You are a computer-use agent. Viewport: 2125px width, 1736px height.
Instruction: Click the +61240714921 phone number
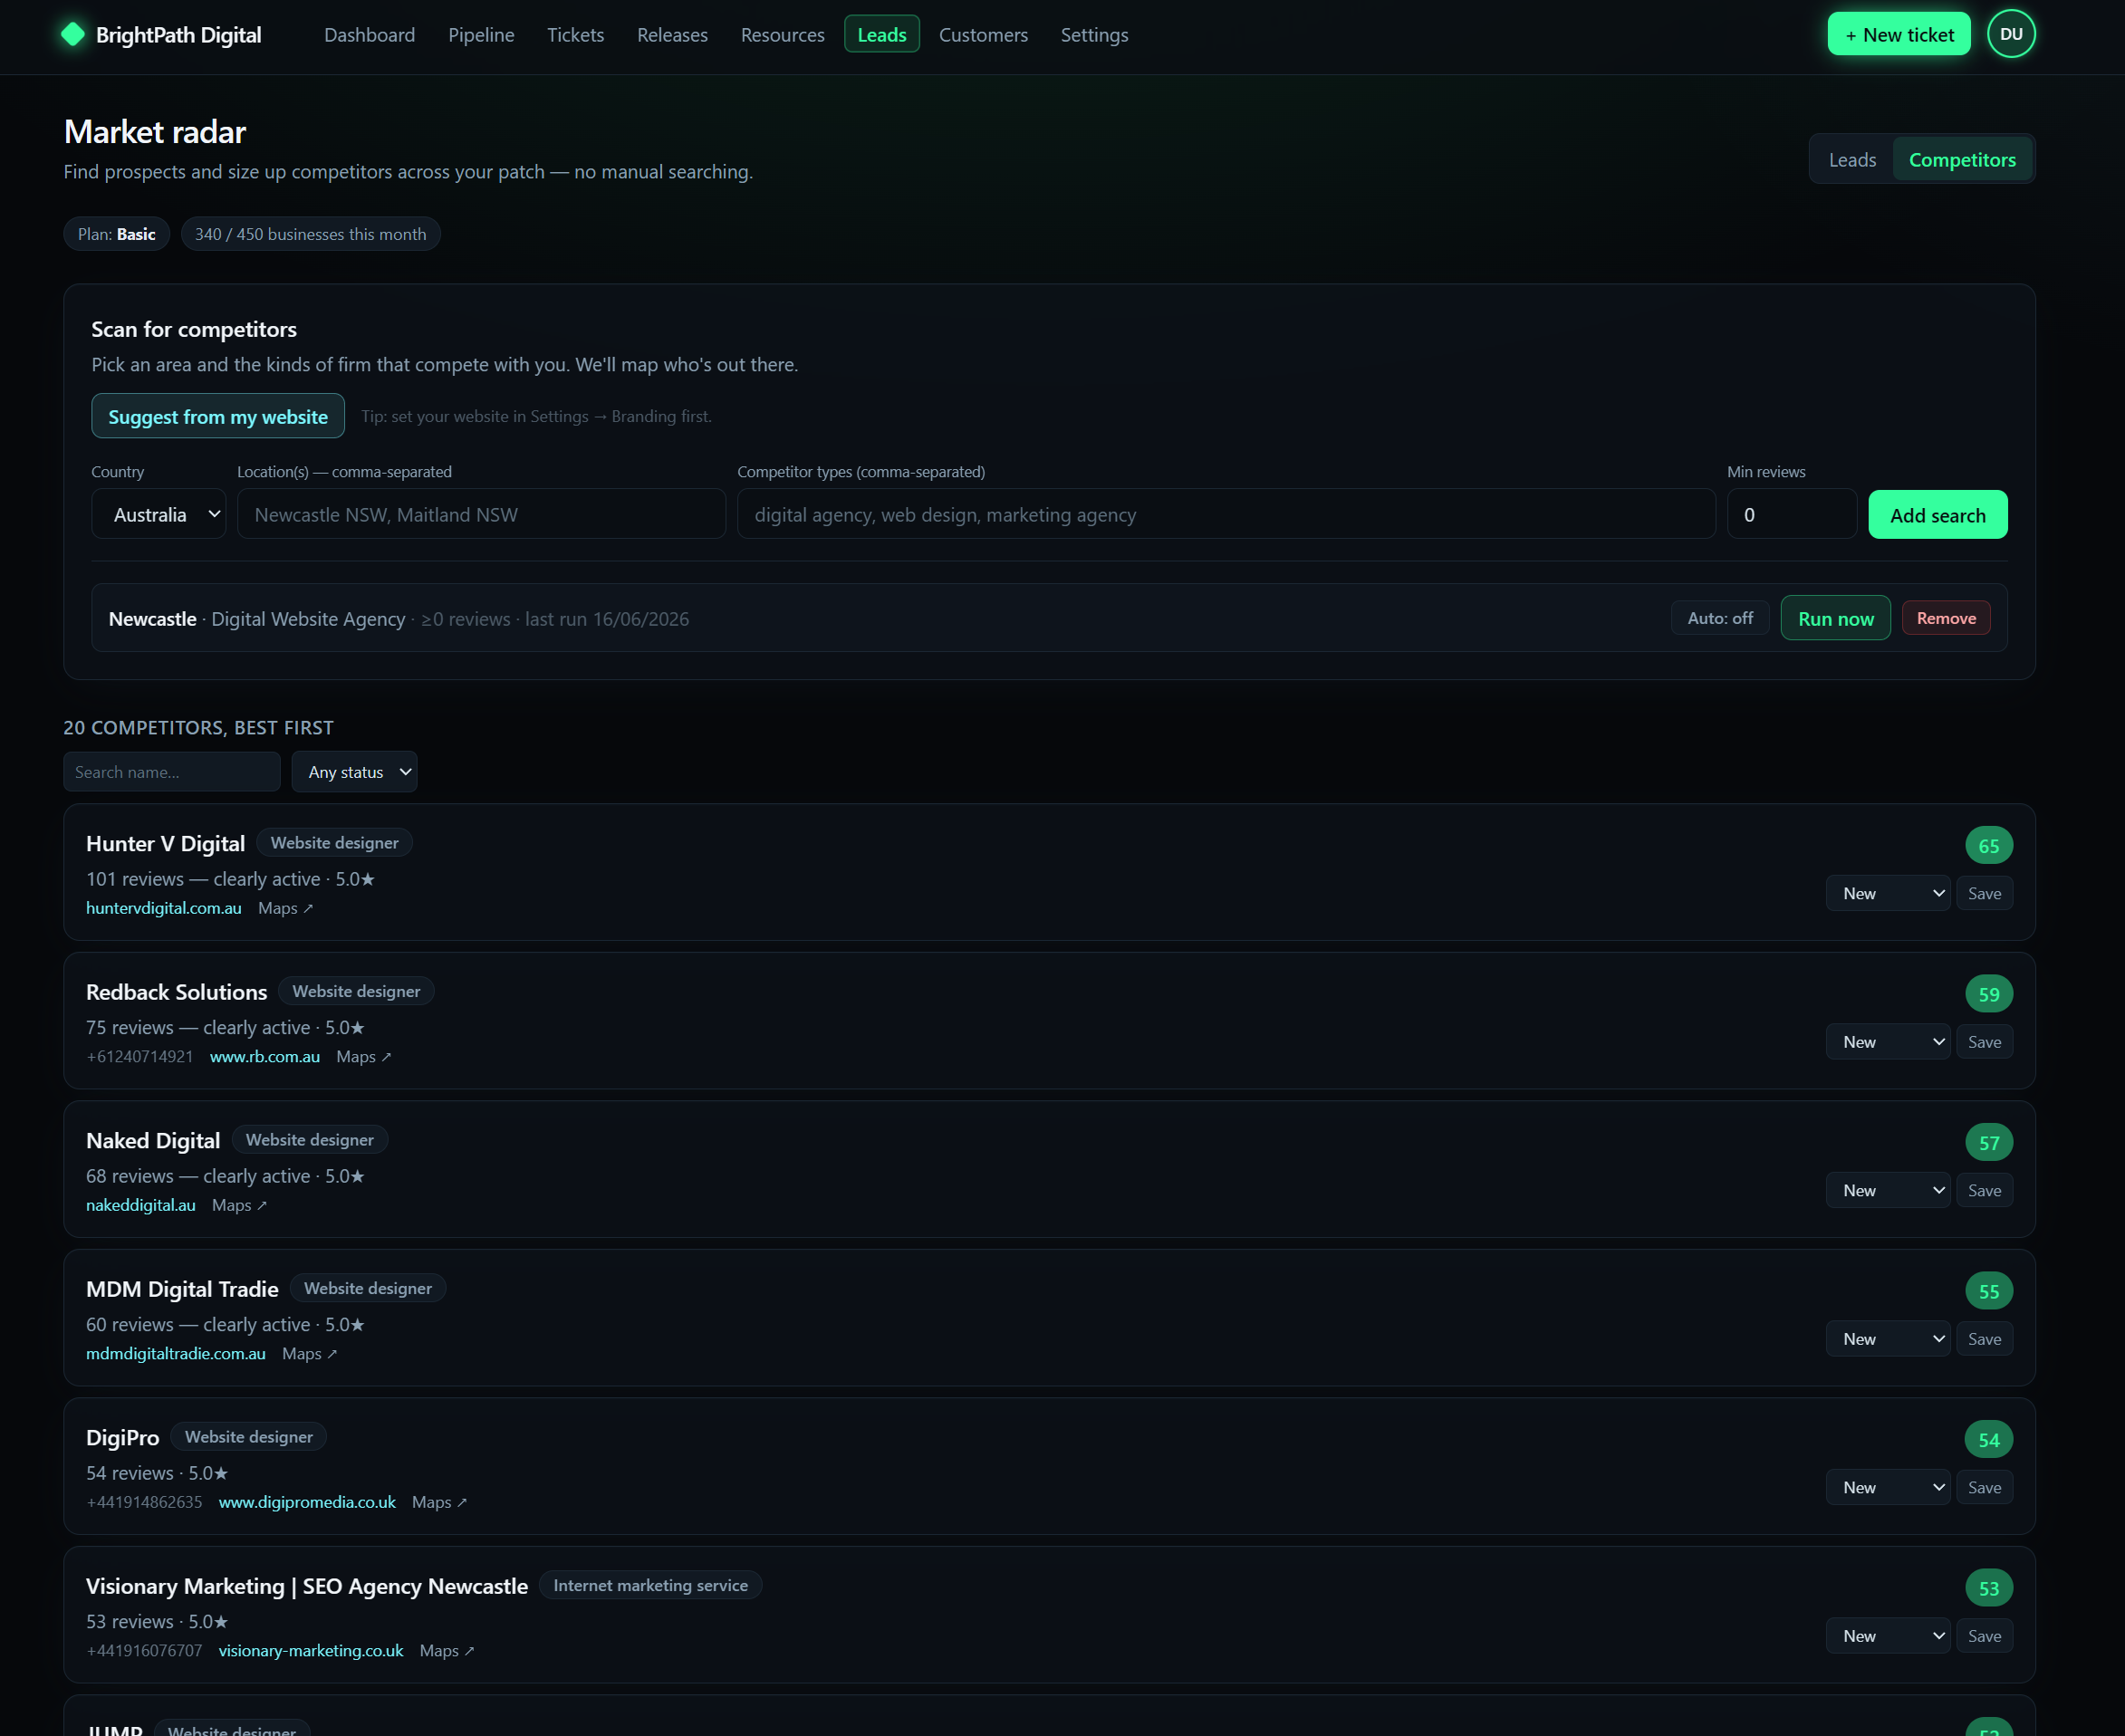coord(140,1057)
